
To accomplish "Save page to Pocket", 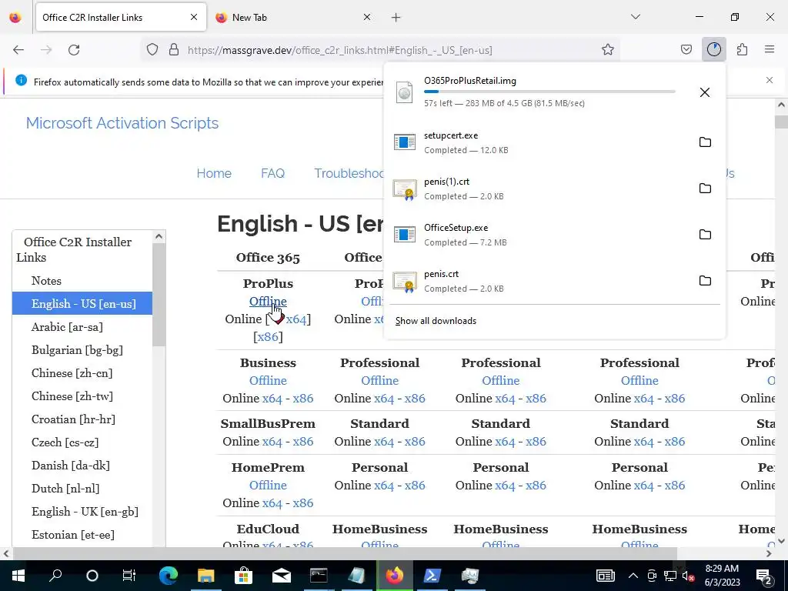I will [x=686, y=50].
